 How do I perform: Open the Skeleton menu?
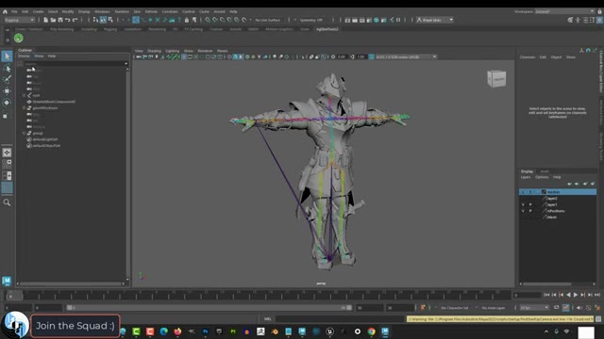coord(122,11)
